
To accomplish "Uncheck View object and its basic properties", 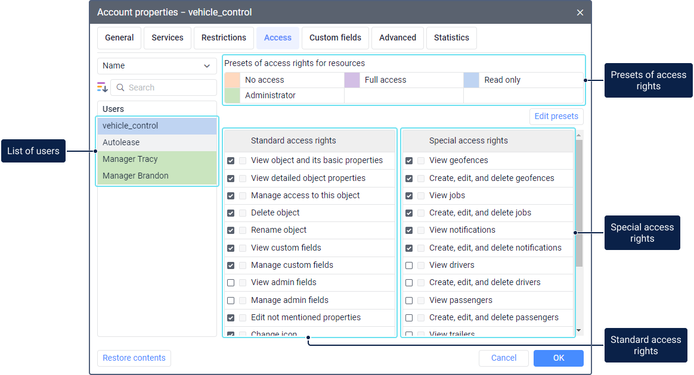I will click(x=231, y=161).
